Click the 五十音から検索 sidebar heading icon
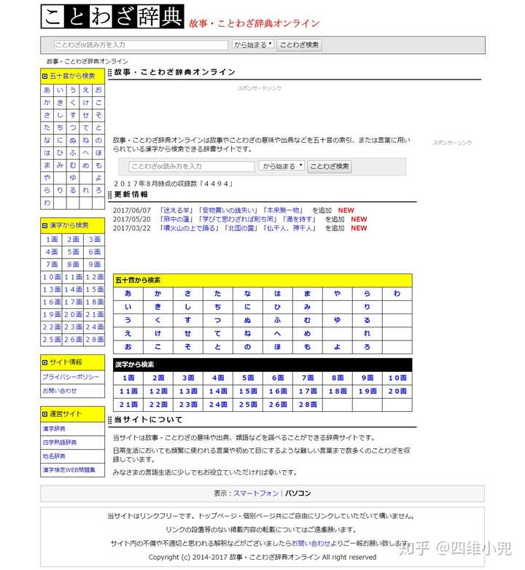525x570 pixels. (44, 76)
